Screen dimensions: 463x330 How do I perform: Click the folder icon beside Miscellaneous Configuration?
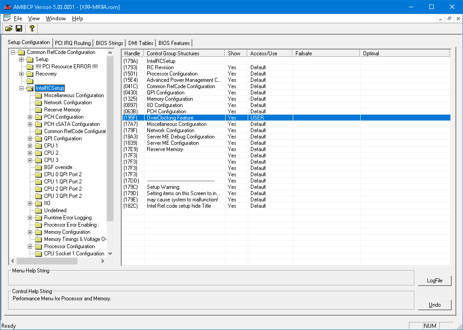click(x=38, y=95)
